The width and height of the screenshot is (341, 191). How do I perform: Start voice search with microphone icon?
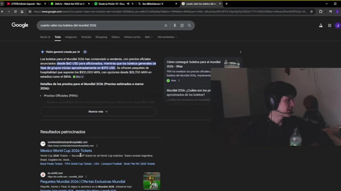click(174, 25)
